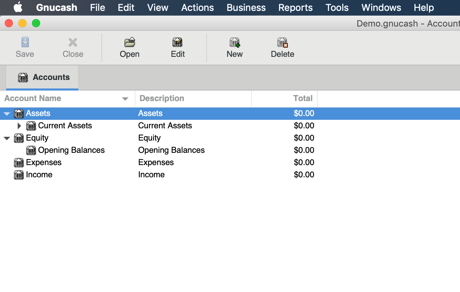This screenshot has height=292, width=460.
Task: Click the Save toolbar icon
Action: (25, 42)
